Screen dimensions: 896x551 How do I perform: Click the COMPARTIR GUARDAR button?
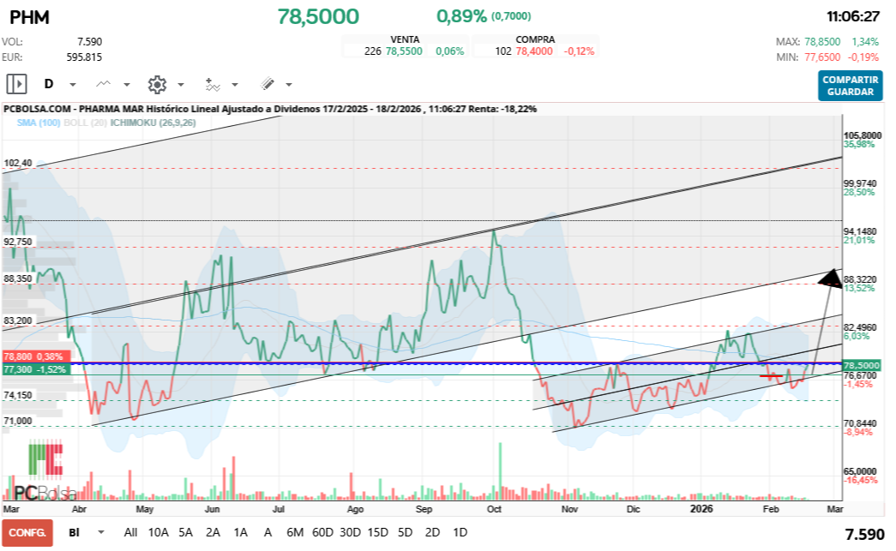(x=850, y=86)
